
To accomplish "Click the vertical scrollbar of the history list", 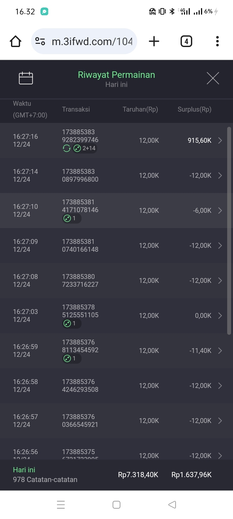I will click(229, 230).
